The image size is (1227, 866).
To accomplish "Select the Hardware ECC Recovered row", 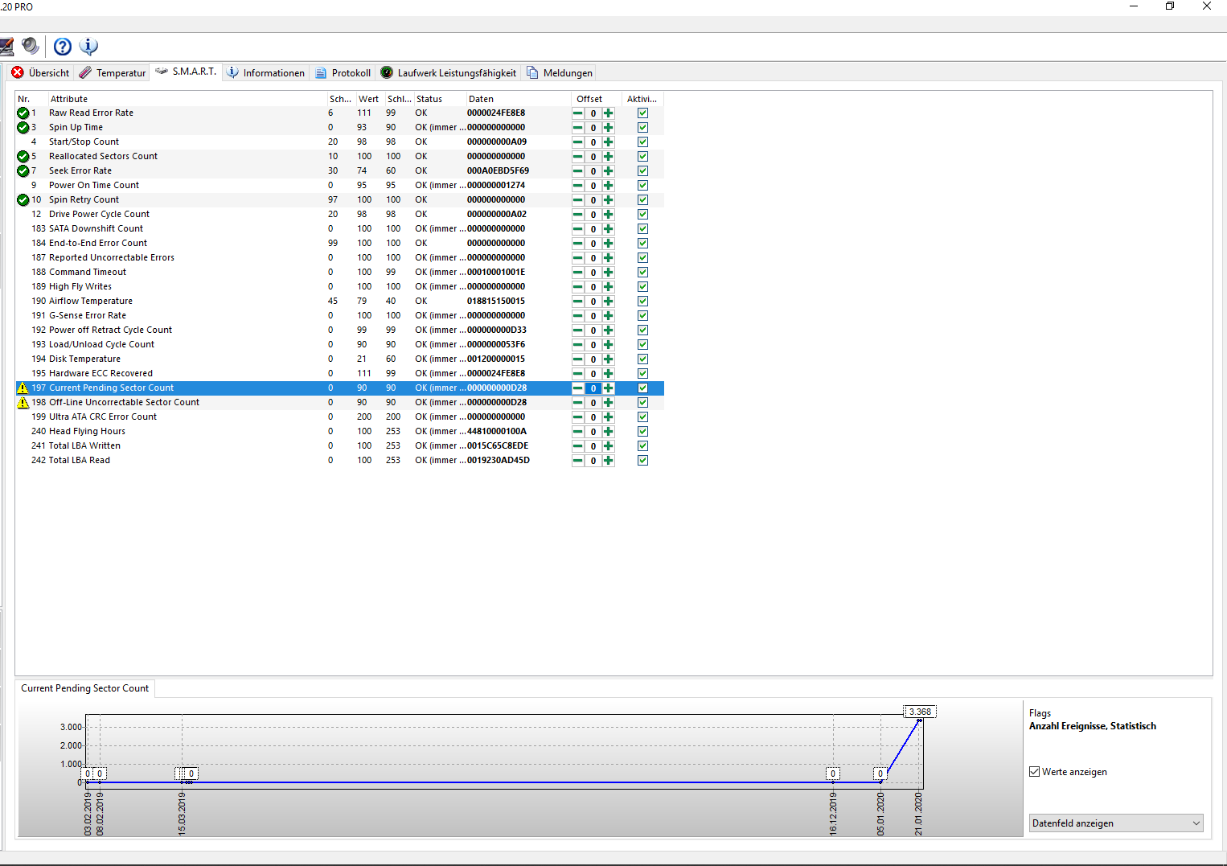I will [x=339, y=373].
